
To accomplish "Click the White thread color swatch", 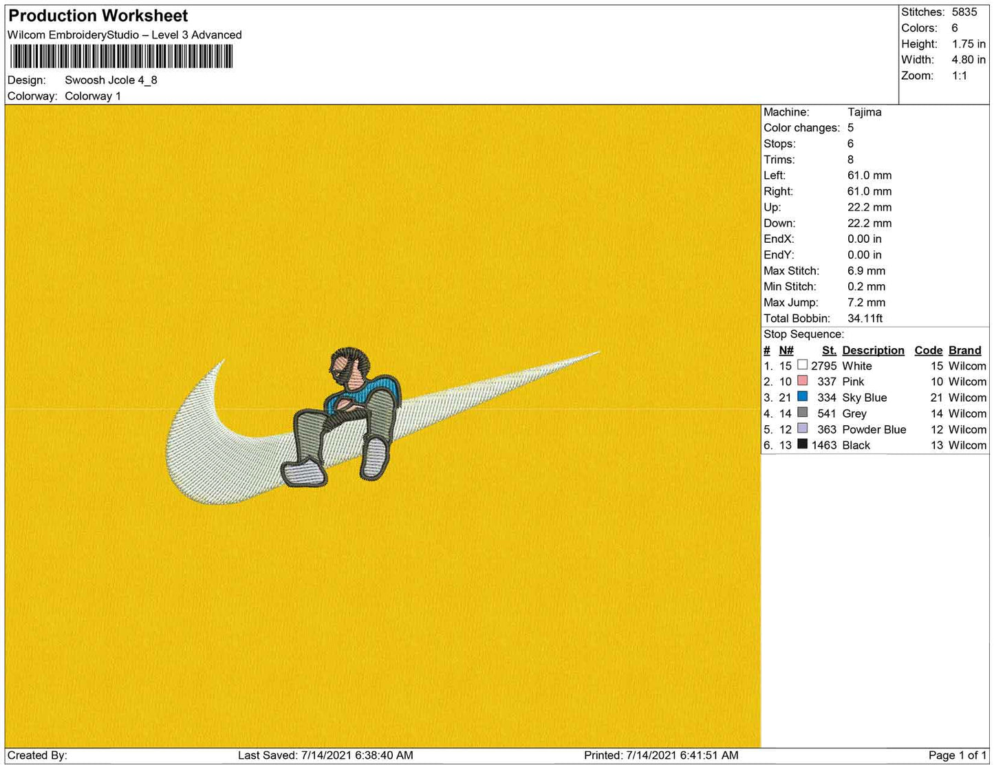I will pyautogui.click(x=802, y=365).
